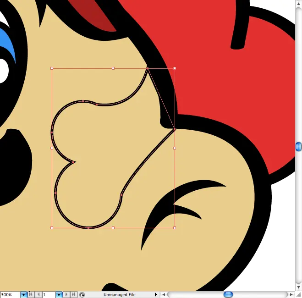
Task: Click the vertical scrollbar thumb
Action: click(x=298, y=146)
